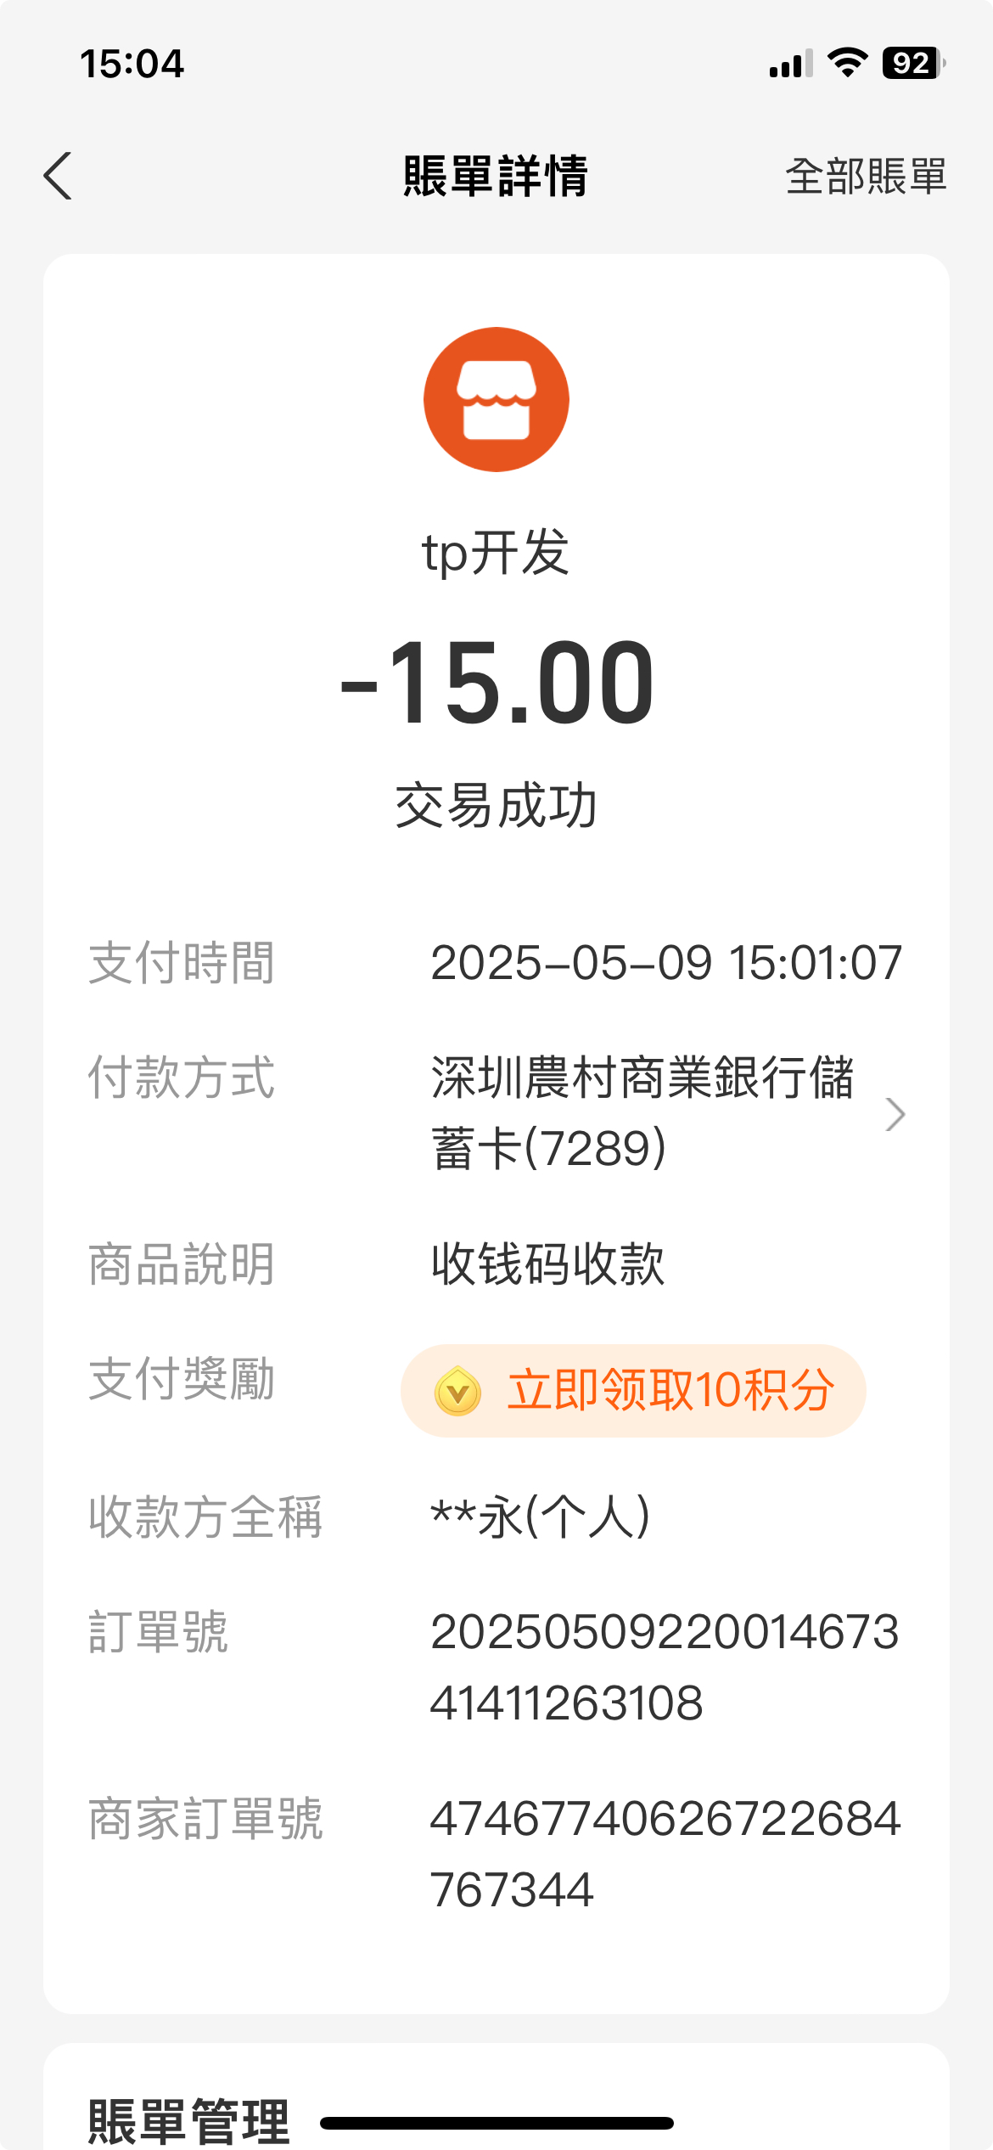The width and height of the screenshot is (993, 2150).
Task: Open 全部賬單 link
Action: click(x=865, y=176)
